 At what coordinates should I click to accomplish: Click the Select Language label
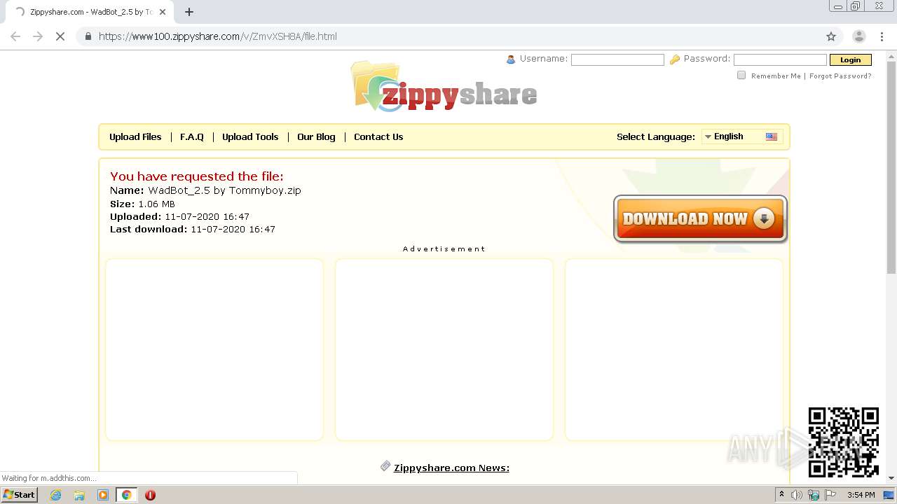point(656,137)
